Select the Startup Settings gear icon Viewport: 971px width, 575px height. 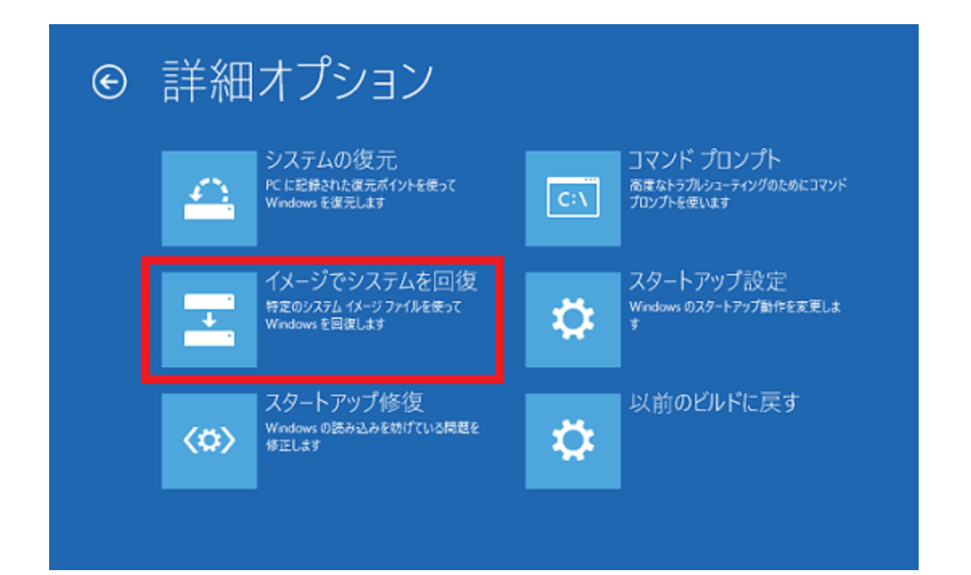point(574,317)
